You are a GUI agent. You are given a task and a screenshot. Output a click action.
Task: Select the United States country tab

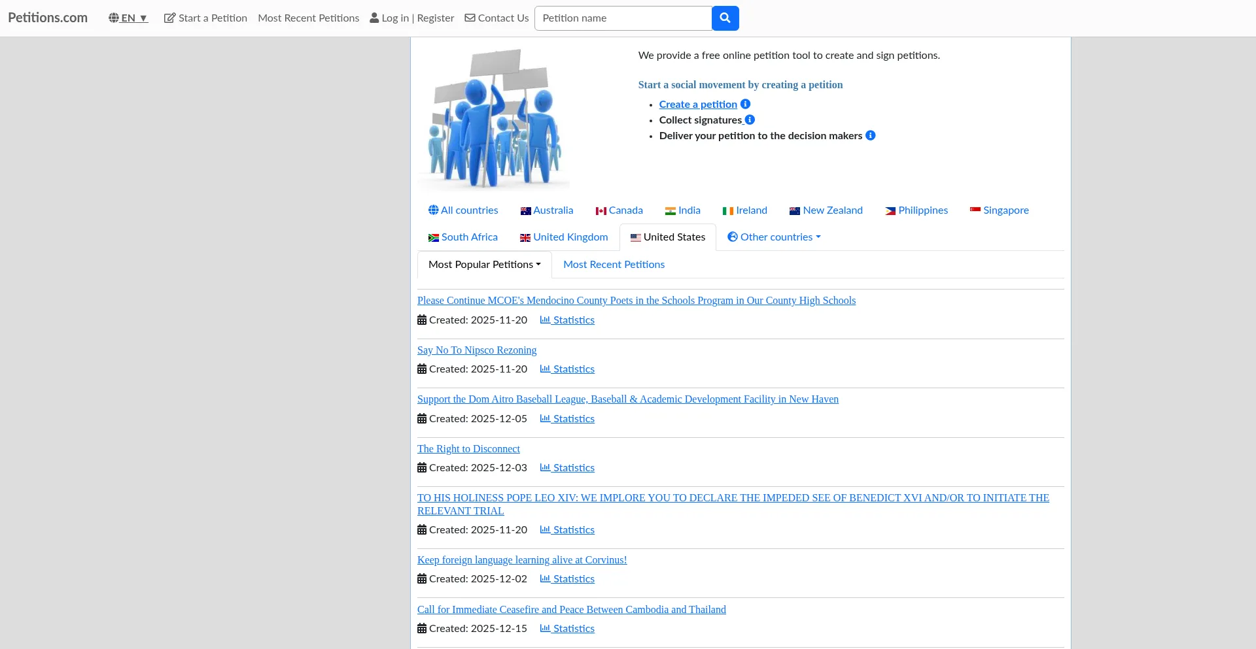(x=668, y=237)
